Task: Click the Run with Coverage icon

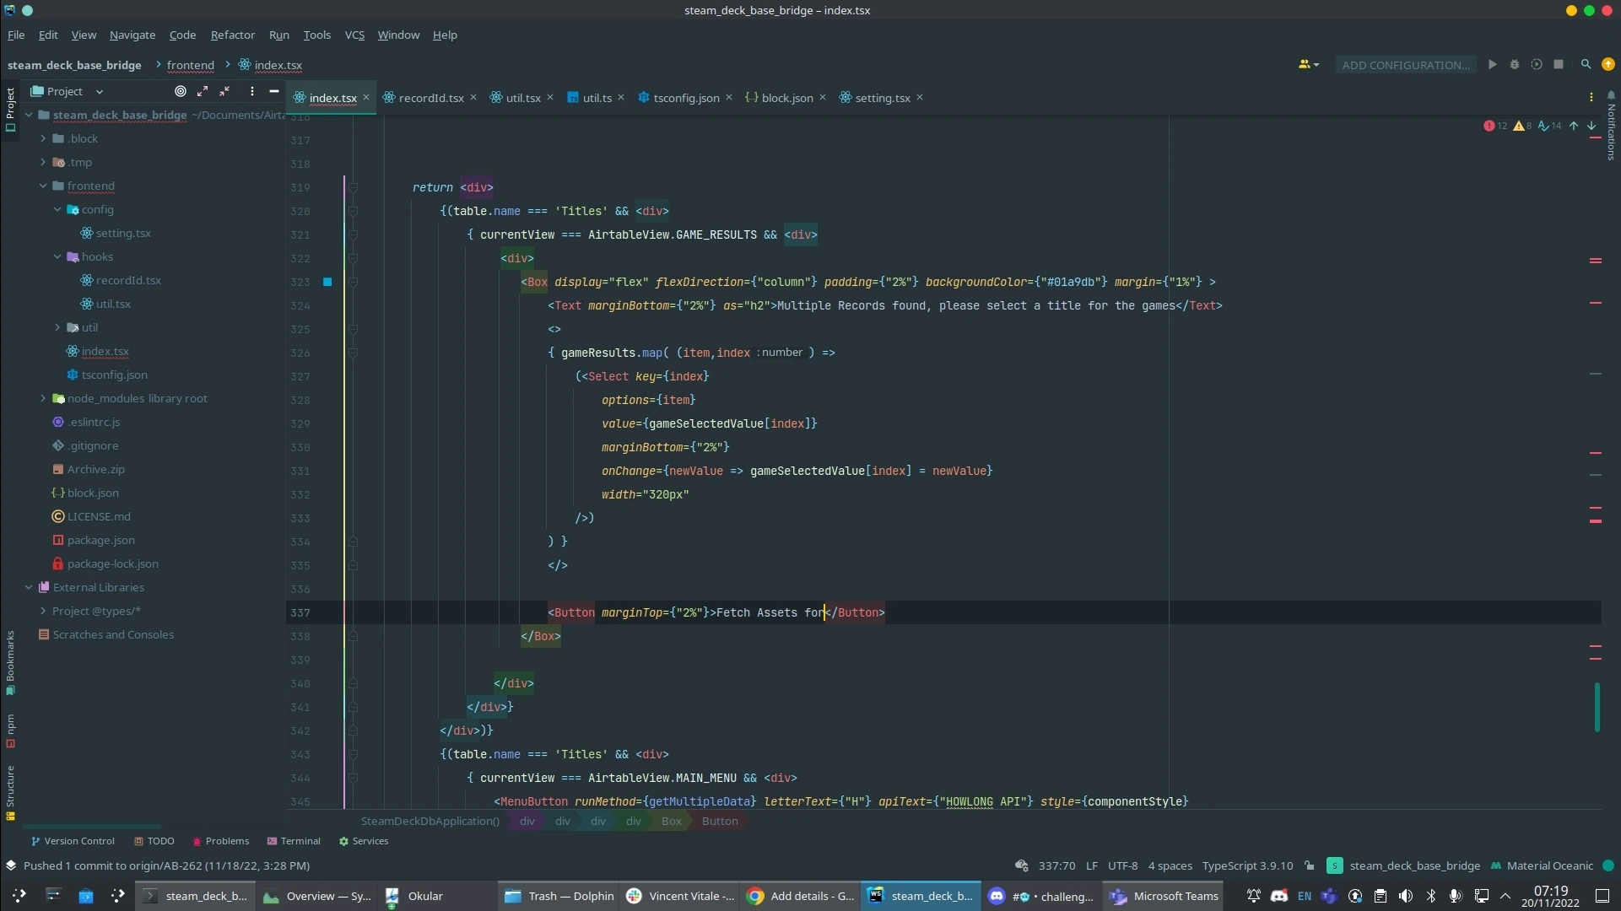Action: 1537,65
